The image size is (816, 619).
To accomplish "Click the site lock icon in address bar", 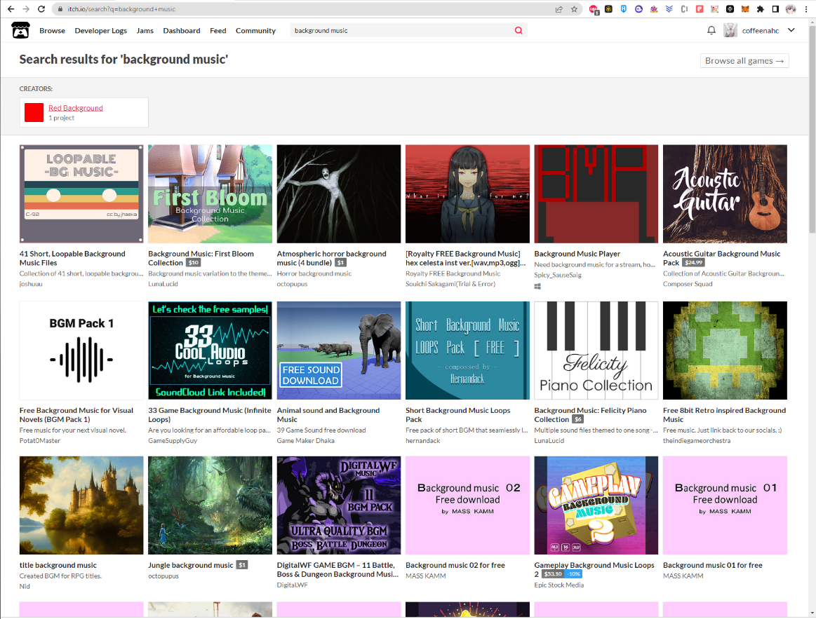I will click(x=60, y=9).
